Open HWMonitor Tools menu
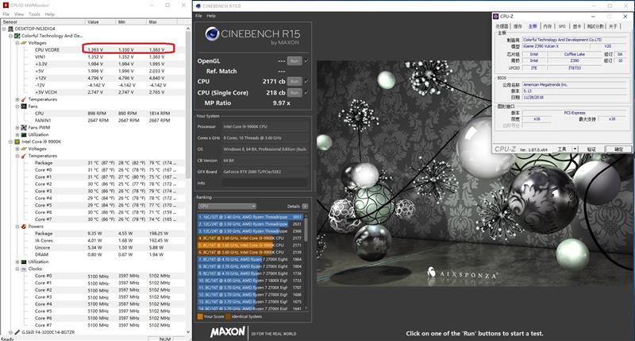 pos(34,14)
